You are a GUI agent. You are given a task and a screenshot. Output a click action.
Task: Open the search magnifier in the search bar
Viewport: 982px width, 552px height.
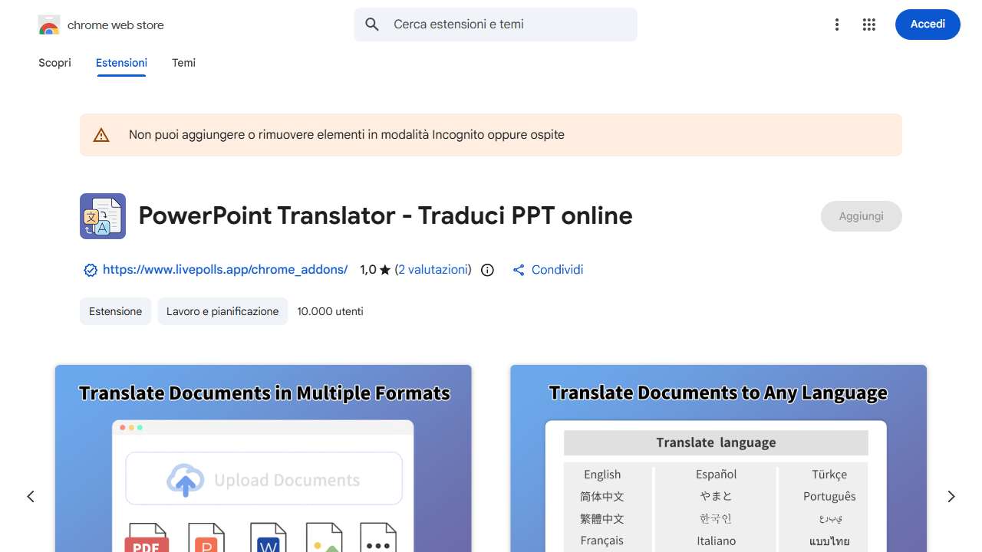tap(371, 24)
